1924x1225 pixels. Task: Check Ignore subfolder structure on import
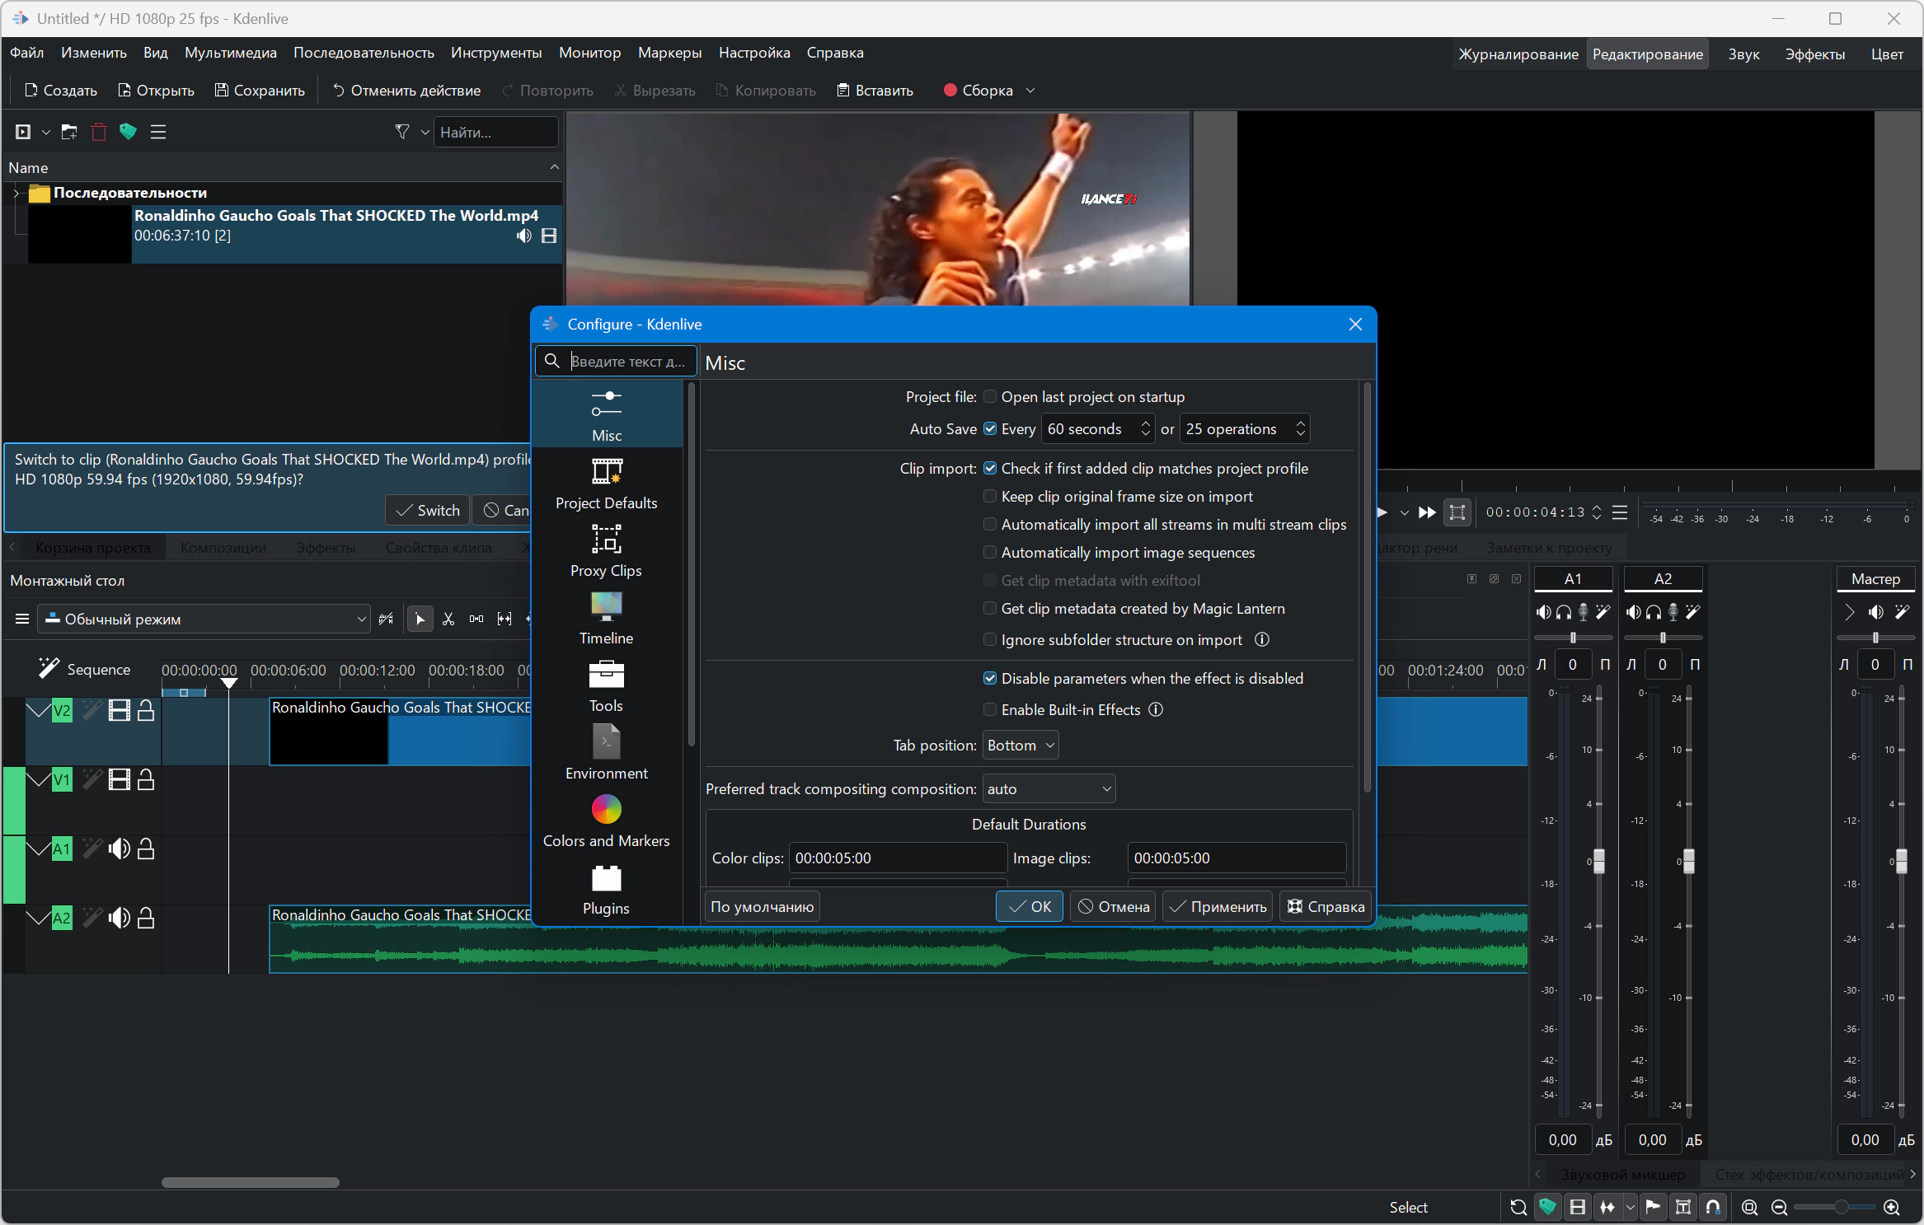[x=990, y=640]
